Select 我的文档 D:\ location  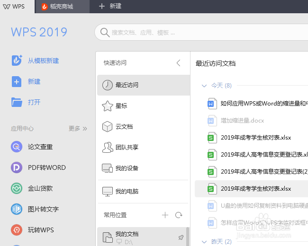point(142,237)
